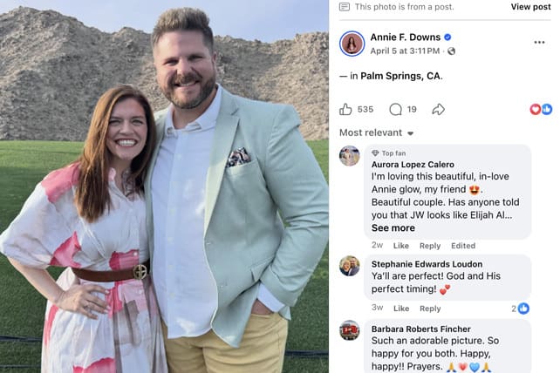
Task: Open Barbara Roberts Fincher's profile name
Action: coord(420,329)
